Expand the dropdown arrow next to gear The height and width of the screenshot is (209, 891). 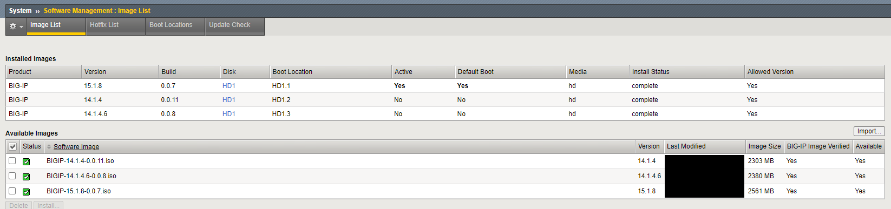(22, 26)
